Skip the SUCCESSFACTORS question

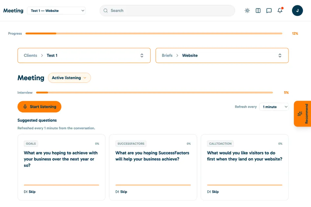(x=121, y=192)
